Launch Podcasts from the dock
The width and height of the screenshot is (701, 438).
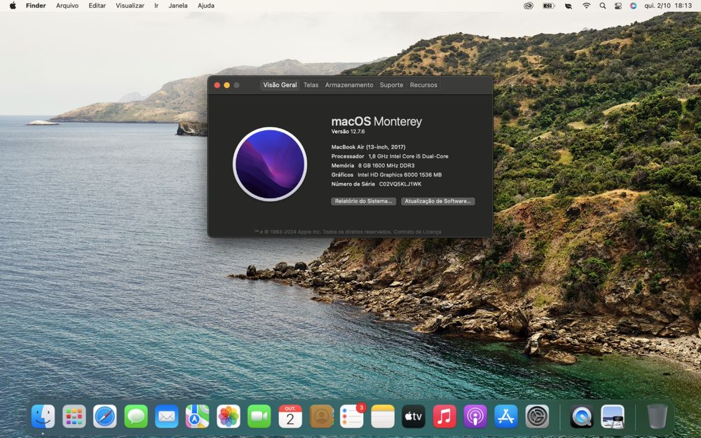tap(475, 416)
